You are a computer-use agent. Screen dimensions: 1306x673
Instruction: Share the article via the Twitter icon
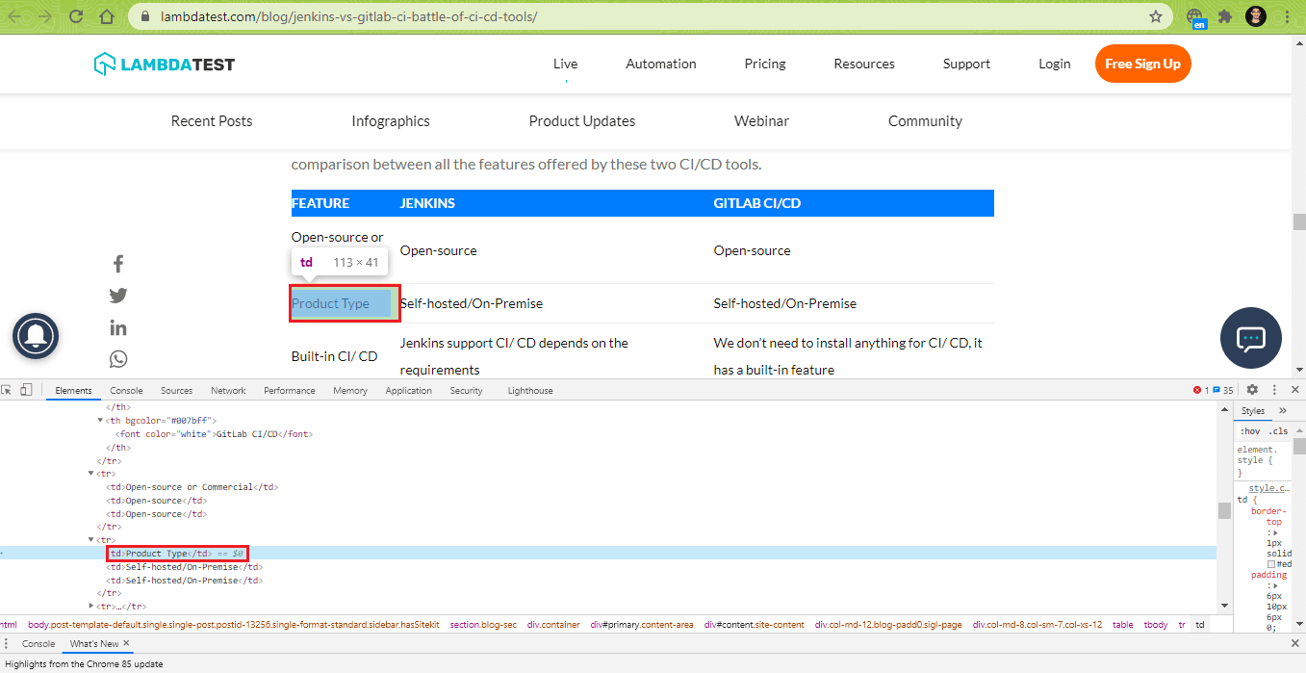pyautogui.click(x=117, y=295)
